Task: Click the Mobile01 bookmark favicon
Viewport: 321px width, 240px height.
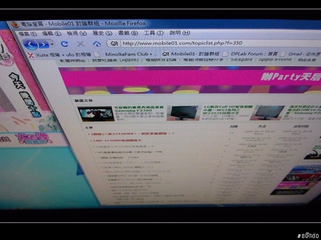Action: coord(165,54)
